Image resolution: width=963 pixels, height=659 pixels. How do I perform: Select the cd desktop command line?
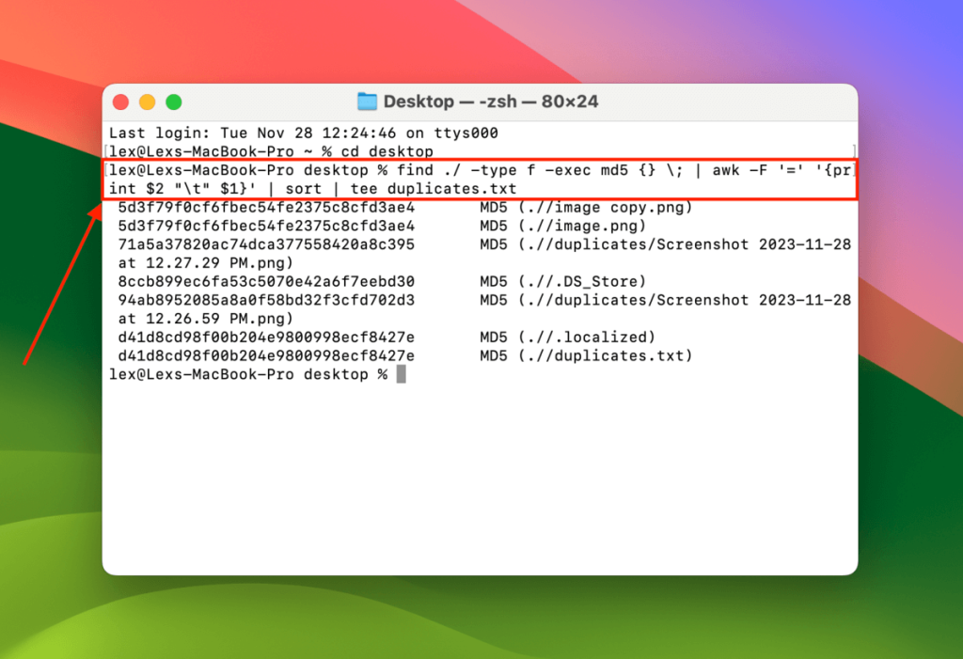coord(273,151)
